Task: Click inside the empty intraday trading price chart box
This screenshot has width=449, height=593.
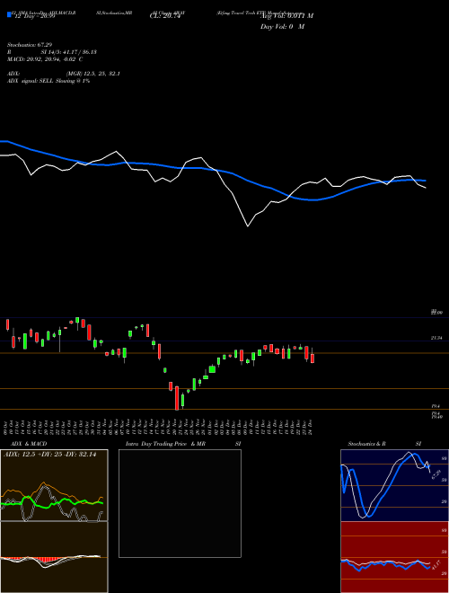Action: 180,503
